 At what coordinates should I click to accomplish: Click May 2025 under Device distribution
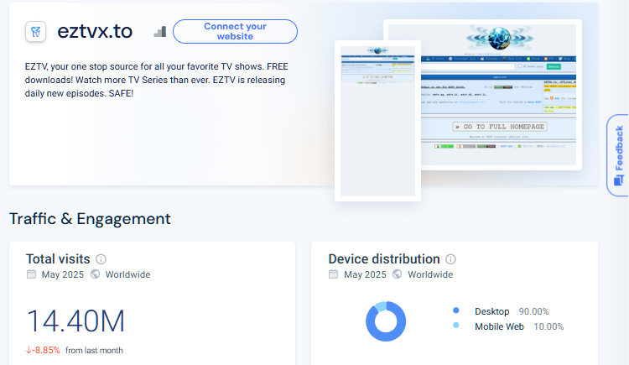coord(365,274)
